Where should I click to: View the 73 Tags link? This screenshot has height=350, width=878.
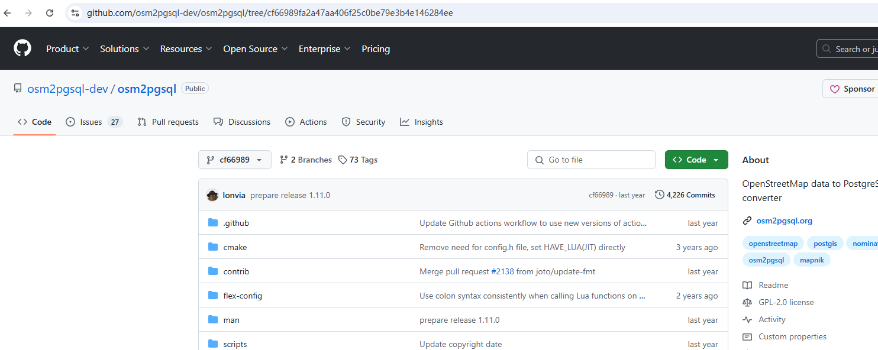[x=358, y=160]
